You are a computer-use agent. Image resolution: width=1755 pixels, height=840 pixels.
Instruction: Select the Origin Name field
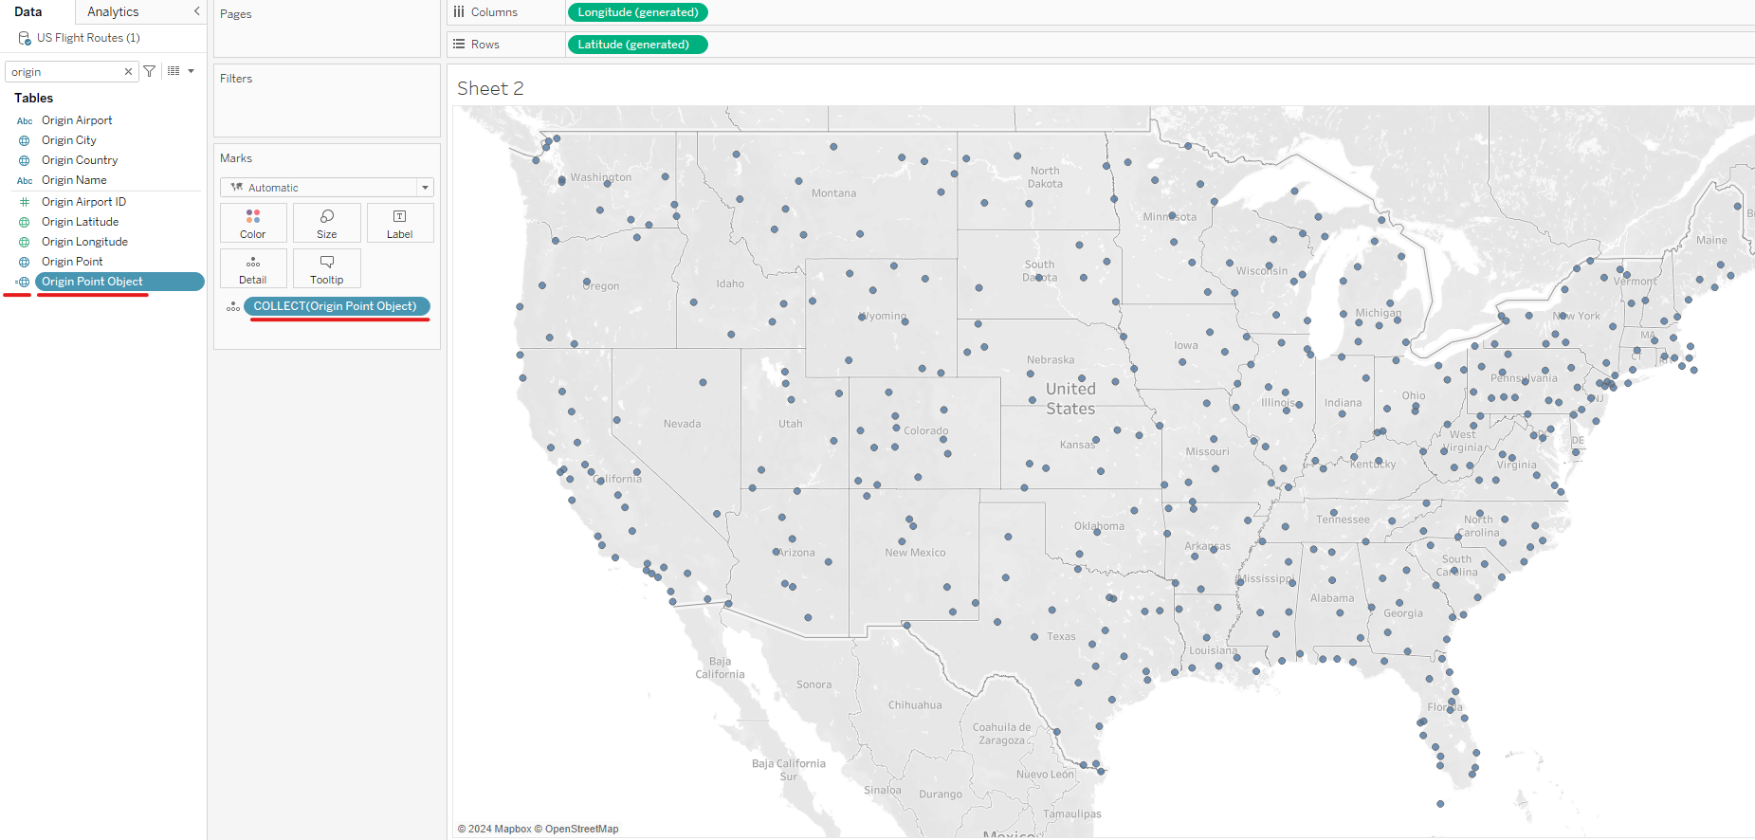coord(74,180)
